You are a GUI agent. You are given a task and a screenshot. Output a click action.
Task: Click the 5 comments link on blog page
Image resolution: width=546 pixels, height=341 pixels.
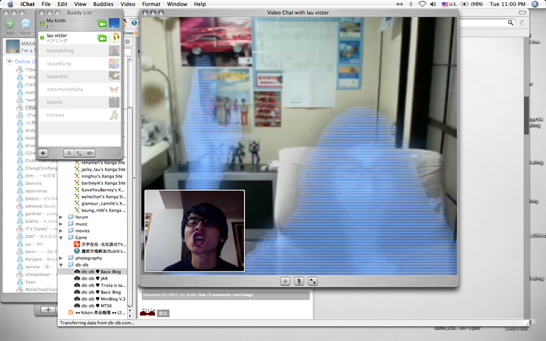(219, 295)
